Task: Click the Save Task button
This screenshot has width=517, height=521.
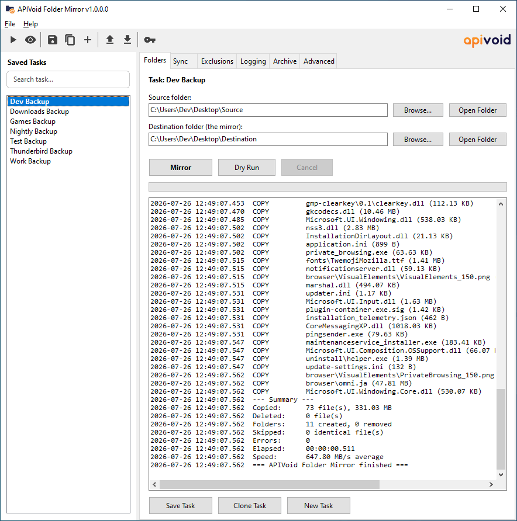Action: coord(180,506)
